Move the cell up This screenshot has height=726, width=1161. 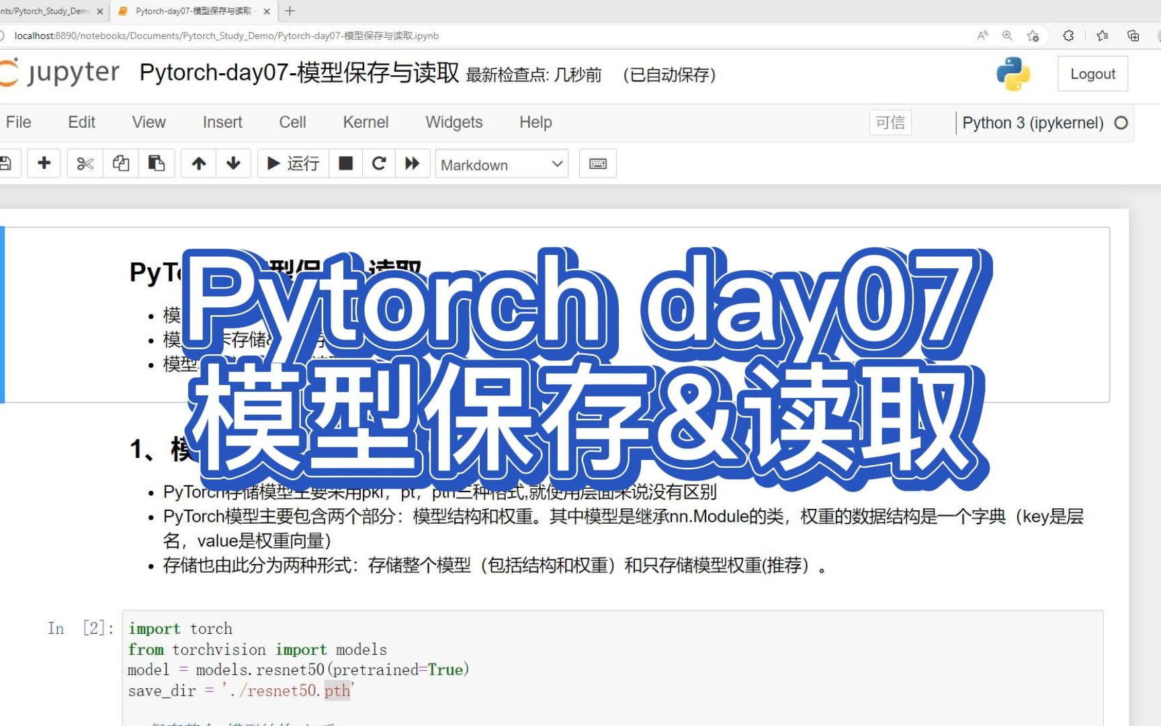tap(198, 163)
